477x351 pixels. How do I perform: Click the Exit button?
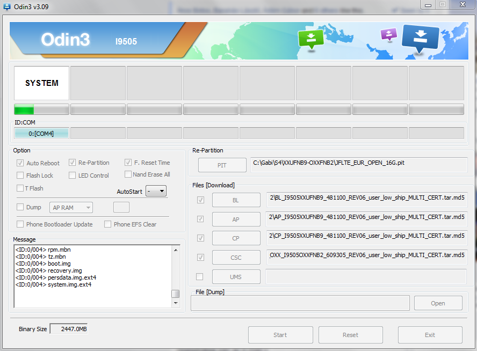(430, 335)
